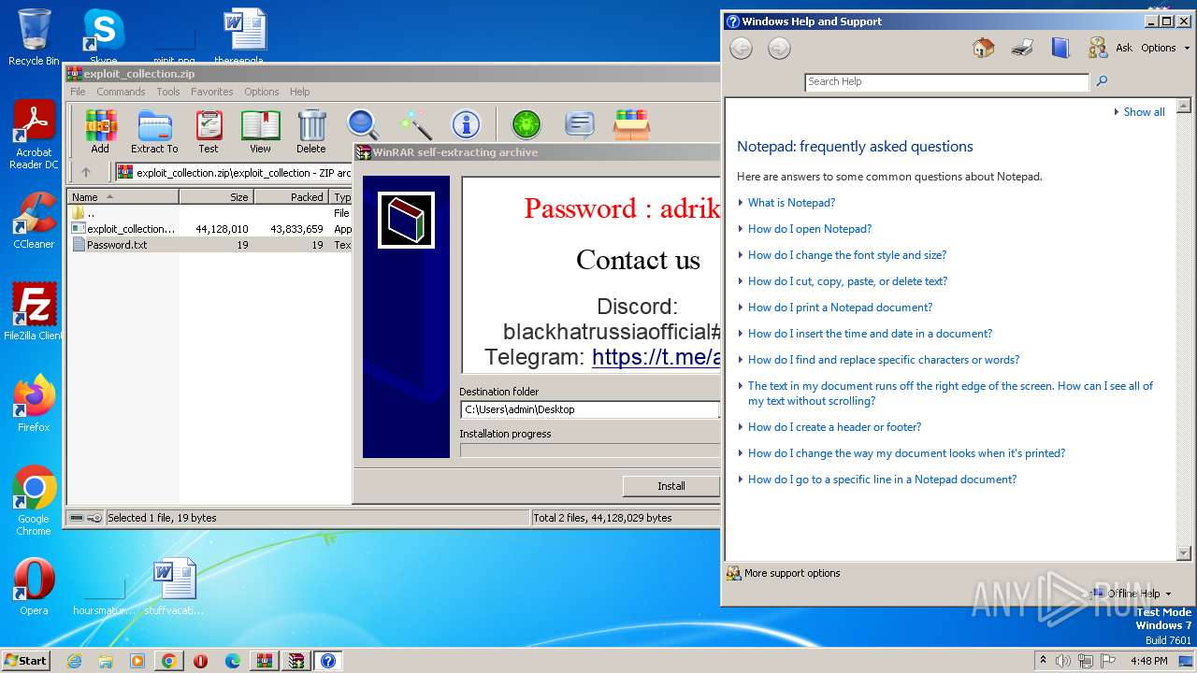Click the Action Center flag tray icon
This screenshot has height=673, width=1197.
pyautogui.click(x=1108, y=661)
